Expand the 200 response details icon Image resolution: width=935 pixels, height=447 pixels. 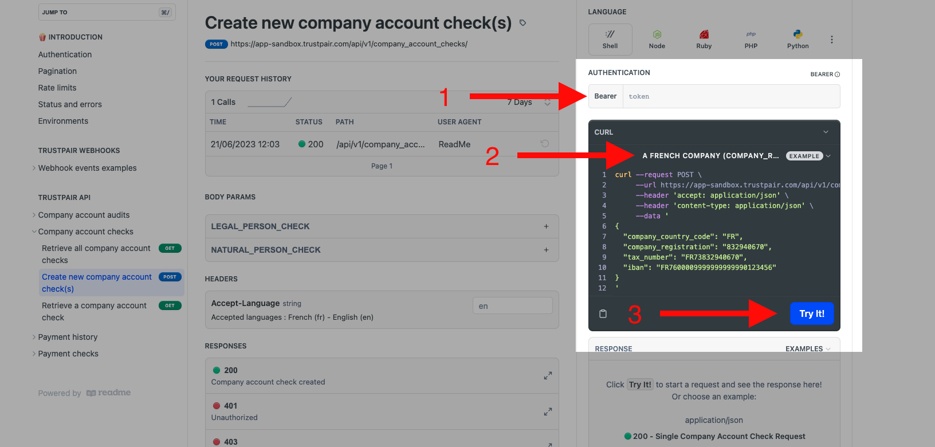tap(548, 376)
